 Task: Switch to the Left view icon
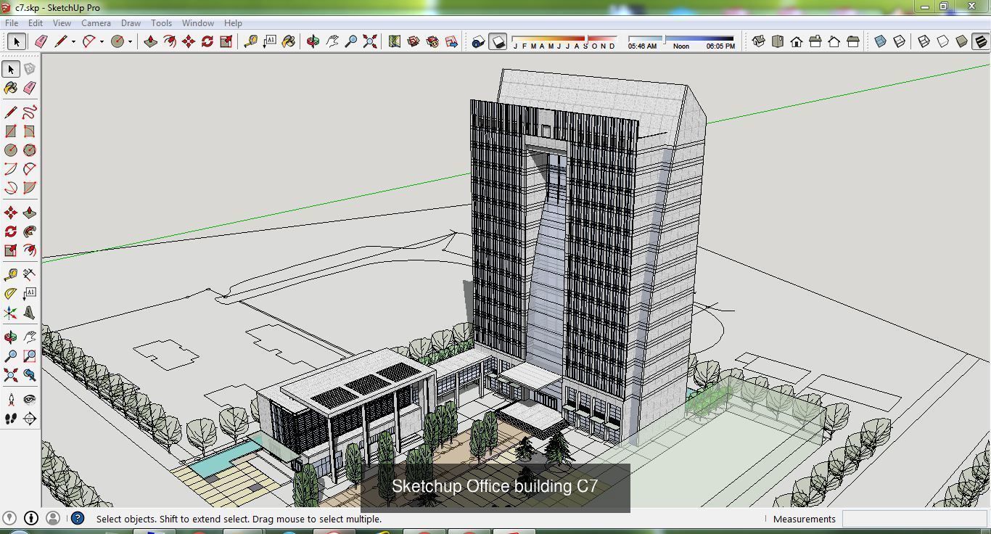click(852, 41)
